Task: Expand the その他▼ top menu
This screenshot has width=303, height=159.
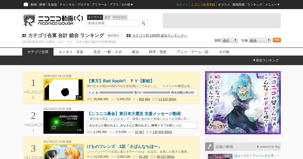Action: [127, 5]
